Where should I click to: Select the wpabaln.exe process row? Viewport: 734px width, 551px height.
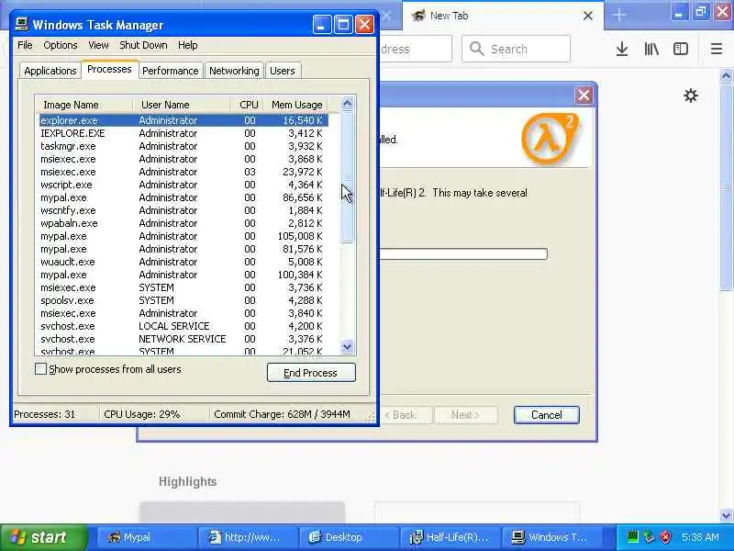[x=183, y=223]
